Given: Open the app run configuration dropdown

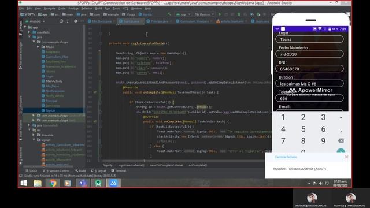Looking at the screenshot, I should click(x=183, y=14).
